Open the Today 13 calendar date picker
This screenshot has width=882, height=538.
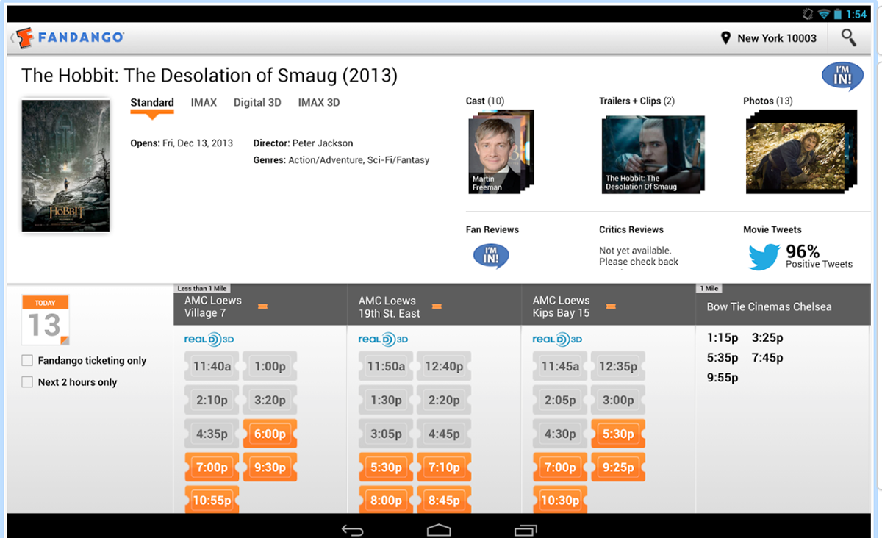46,320
